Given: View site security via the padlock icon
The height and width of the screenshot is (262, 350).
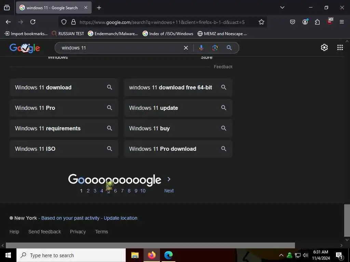Looking at the screenshot, I should 73,22.
